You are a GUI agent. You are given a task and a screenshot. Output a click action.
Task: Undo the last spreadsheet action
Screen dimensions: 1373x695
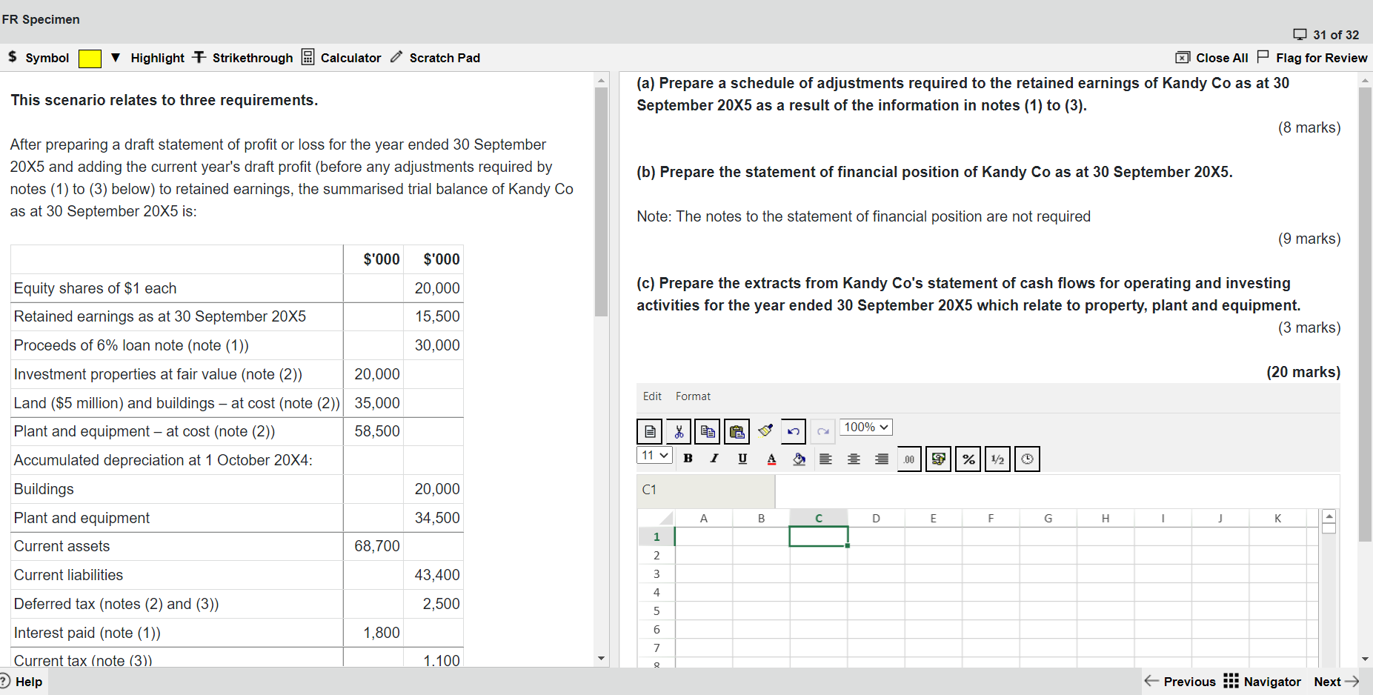[x=794, y=431]
